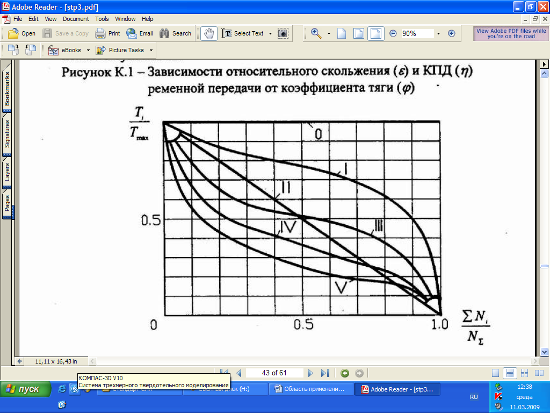Go to the last page
550x413 pixels.
click(325, 373)
